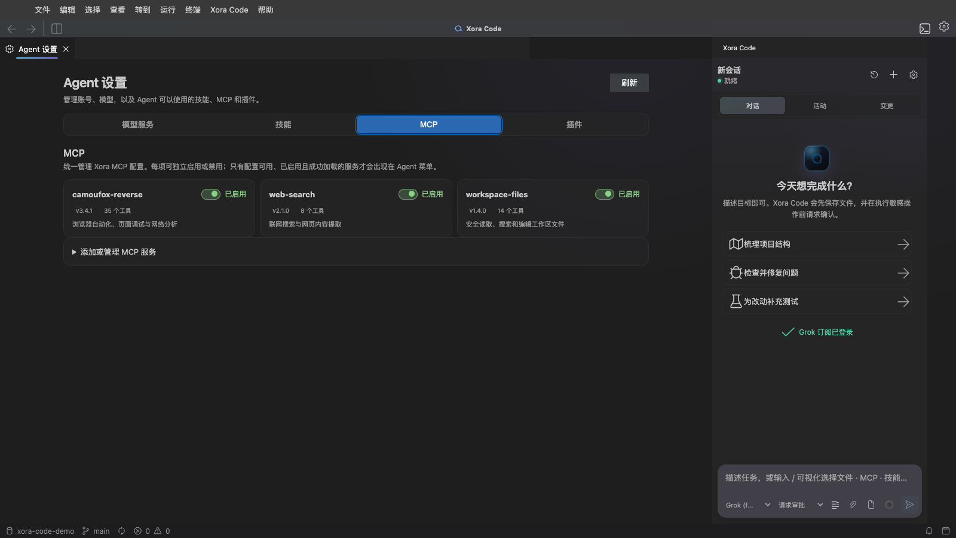Open the 编辑 menu
The height and width of the screenshot is (538, 956).
68,10
